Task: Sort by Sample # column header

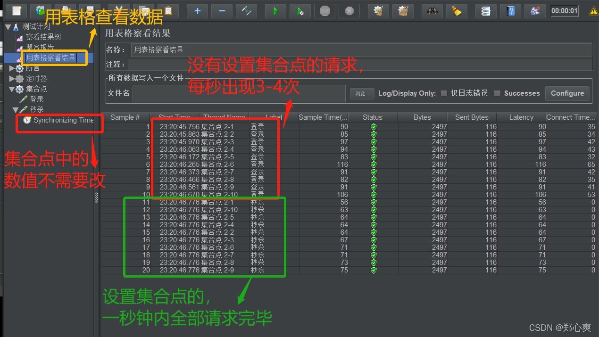Action: click(125, 117)
